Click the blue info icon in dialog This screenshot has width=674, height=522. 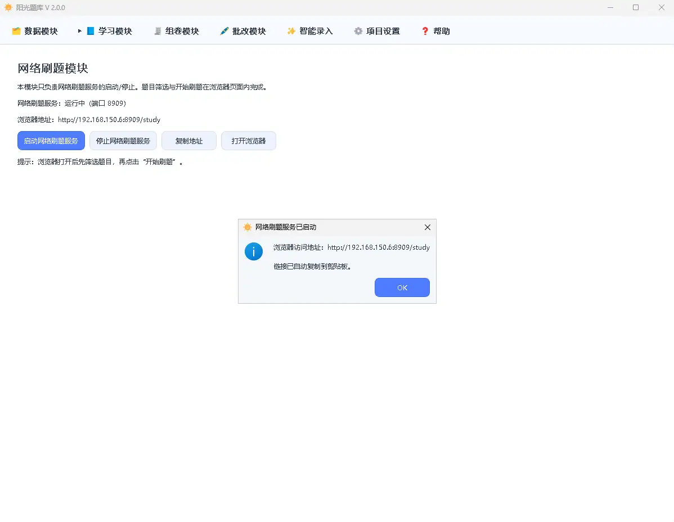point(254,251)
